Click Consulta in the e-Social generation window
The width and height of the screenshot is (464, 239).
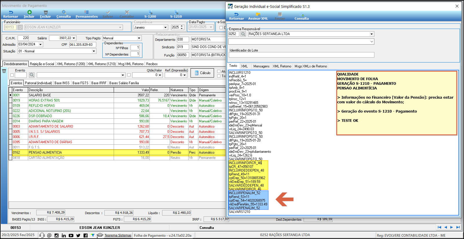[x=302, y=16]
